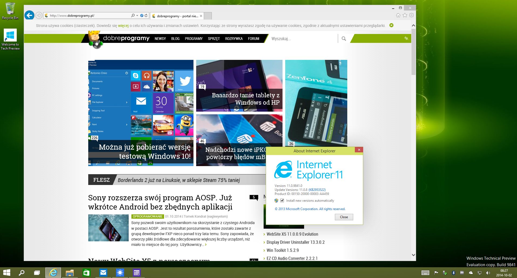
Task: Open Win Toolkit 1.5.2.9 link
Action: click(x=283, y=250)
